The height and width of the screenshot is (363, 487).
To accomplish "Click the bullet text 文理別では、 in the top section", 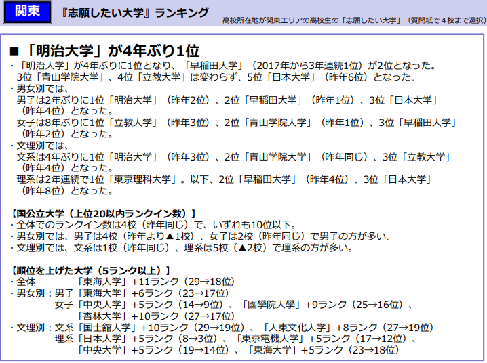I will (42, 146).
